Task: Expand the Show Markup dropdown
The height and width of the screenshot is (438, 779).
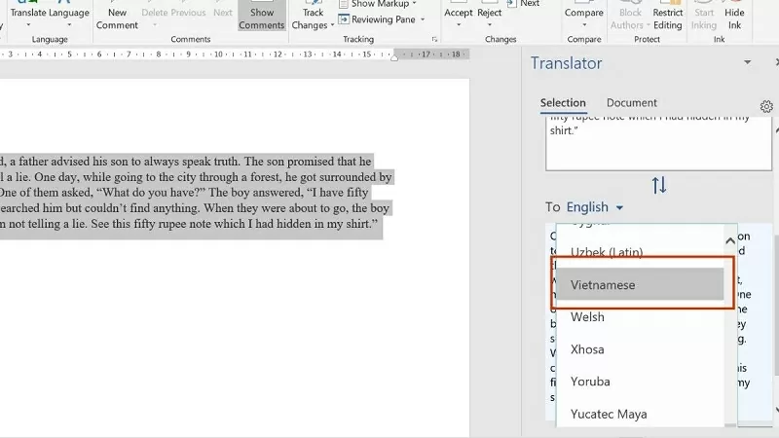Action: coord(383,4)
